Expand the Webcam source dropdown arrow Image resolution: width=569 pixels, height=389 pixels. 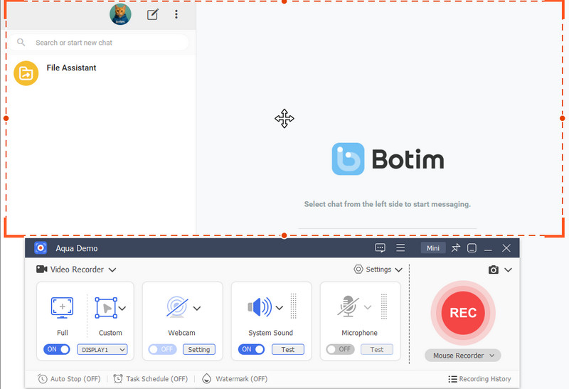coord(197,309)
